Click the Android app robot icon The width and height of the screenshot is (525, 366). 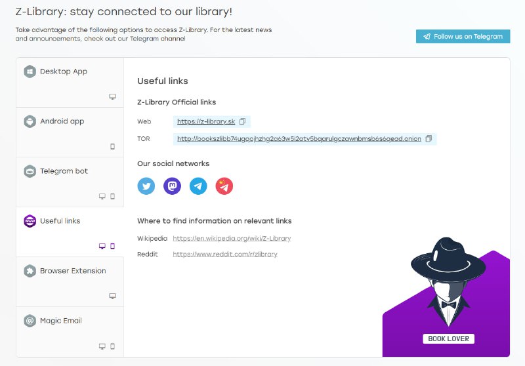tap(30, 121)
